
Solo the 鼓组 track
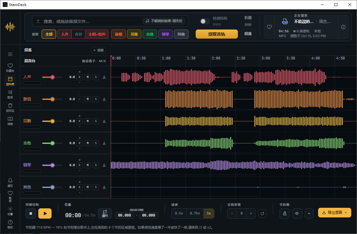coord(96,99)
